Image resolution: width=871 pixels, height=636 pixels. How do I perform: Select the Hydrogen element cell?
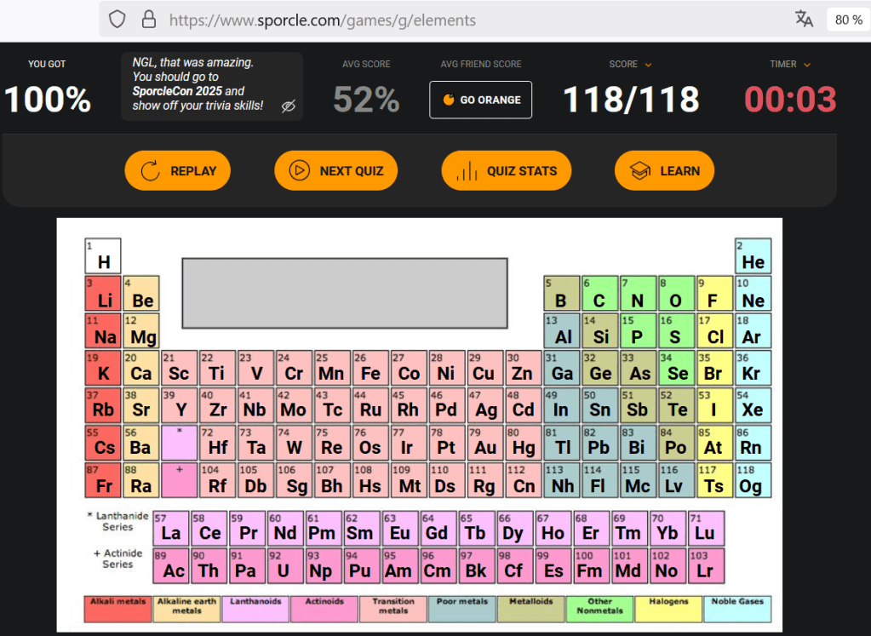tap(103, 256)
